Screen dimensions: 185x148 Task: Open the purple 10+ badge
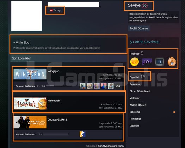click(147, 62)
